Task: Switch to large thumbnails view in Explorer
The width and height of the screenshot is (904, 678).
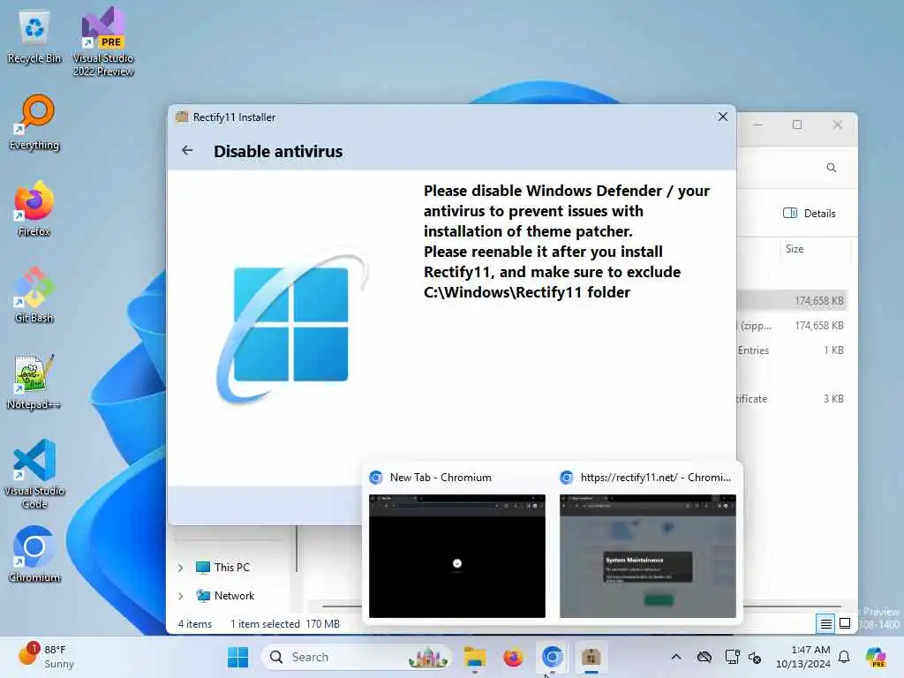Action: (x=845, y=623)
